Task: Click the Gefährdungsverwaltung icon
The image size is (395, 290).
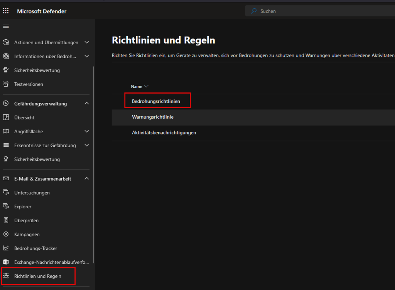Action: coord(6,103)
